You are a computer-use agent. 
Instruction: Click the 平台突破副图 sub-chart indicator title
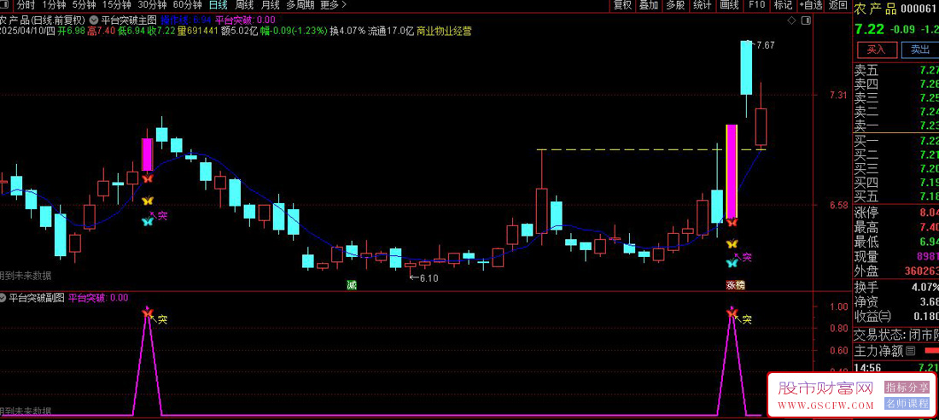click(x=37, y=297)
